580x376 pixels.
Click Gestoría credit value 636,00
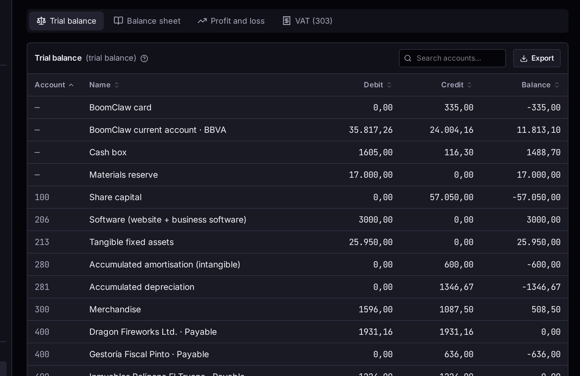[459, 354]
